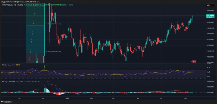Screen dimensions: 217x104
Task: Click the TRON / US Dollar symbol title
Action: 8,5
